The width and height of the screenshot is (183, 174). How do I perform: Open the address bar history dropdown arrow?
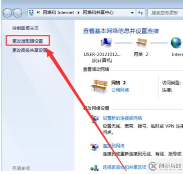click(132, 13)
